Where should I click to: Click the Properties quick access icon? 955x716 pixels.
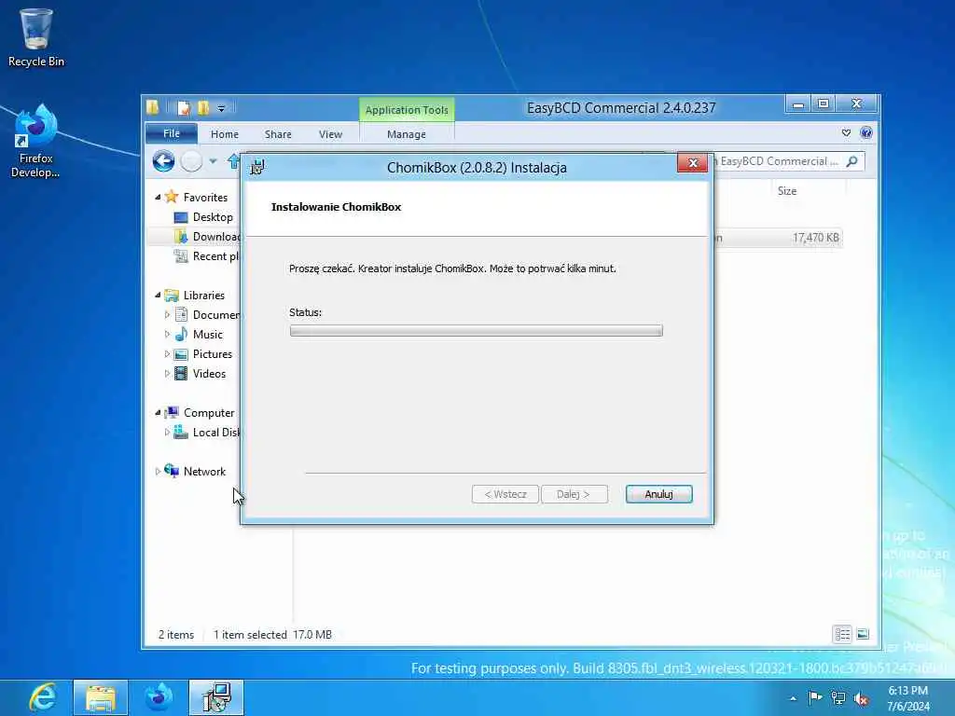[184, 108]
